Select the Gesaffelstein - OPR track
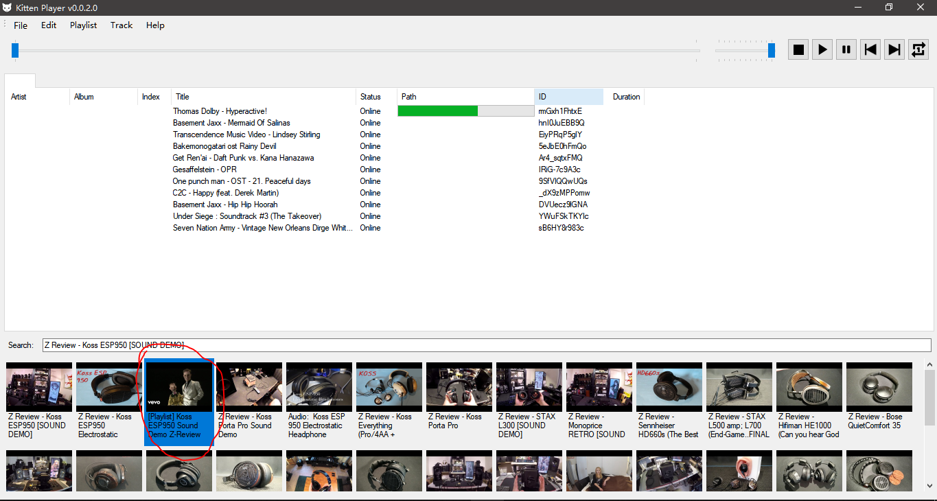Viewport: 937px width, 501px height. (x=205, y=170)
